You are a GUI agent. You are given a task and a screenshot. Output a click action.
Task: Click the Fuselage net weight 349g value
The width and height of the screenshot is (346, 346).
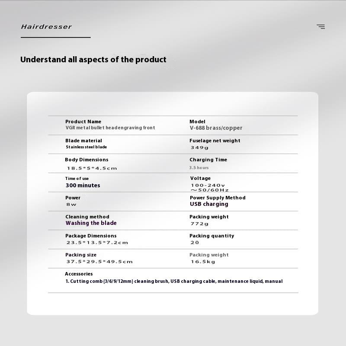199,147
